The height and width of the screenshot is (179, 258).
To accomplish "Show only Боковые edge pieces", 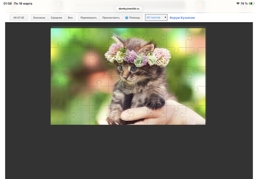I will (x=39, y=18).
